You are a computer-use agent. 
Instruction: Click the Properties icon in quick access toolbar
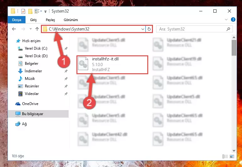point(23,11)
